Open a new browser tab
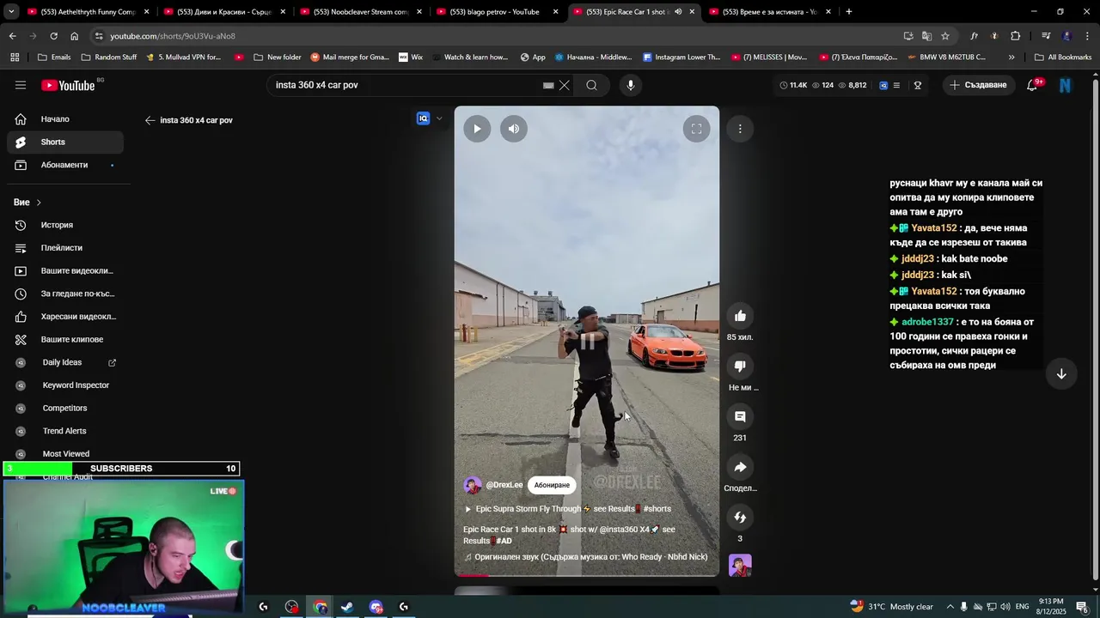Image resolution: width=1100 pixels, height=618 pixels. pos(849,12)
